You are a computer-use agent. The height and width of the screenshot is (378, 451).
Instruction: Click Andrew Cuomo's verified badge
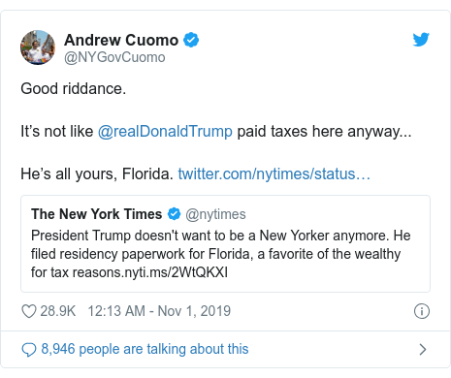[191, 40]
